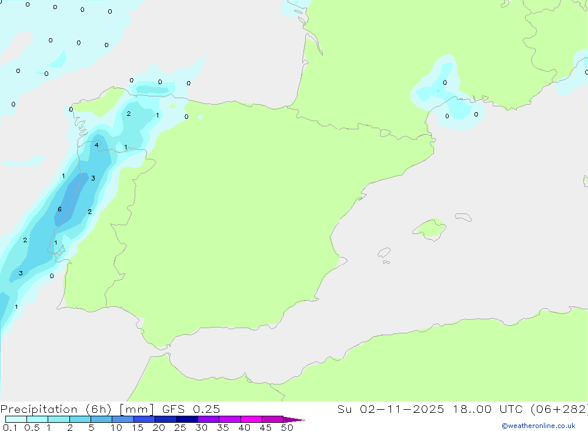Select the 20–25 mm legend swatch

[166, 419]
